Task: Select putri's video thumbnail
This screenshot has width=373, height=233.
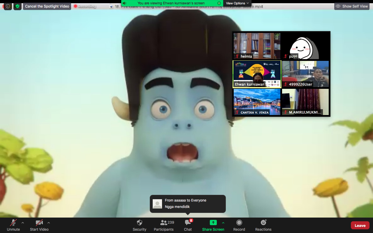Action: click(x=305, y=46)
